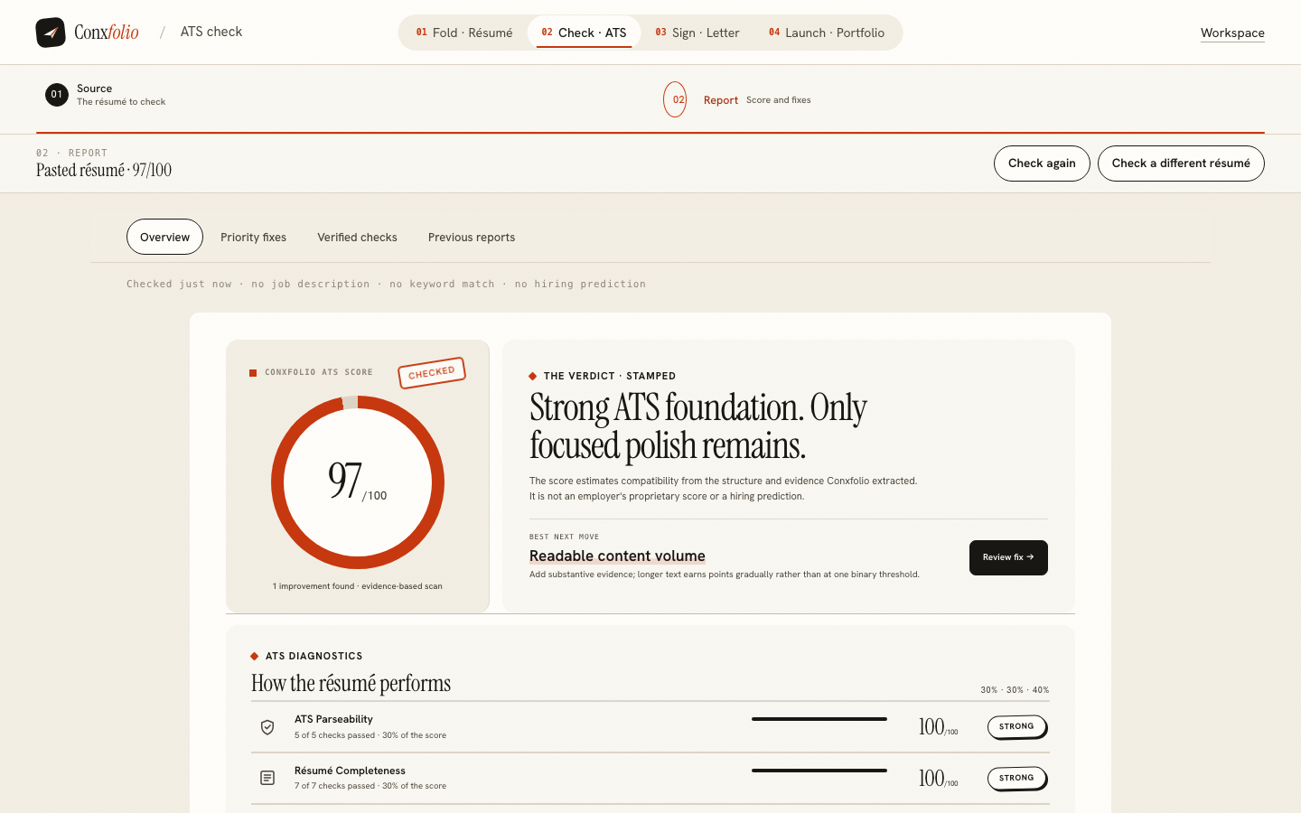Click the red diamond before The Verdict
The height and width of the screenshot is (813, 1301).
pyautogui.click(x=533, y=376)
